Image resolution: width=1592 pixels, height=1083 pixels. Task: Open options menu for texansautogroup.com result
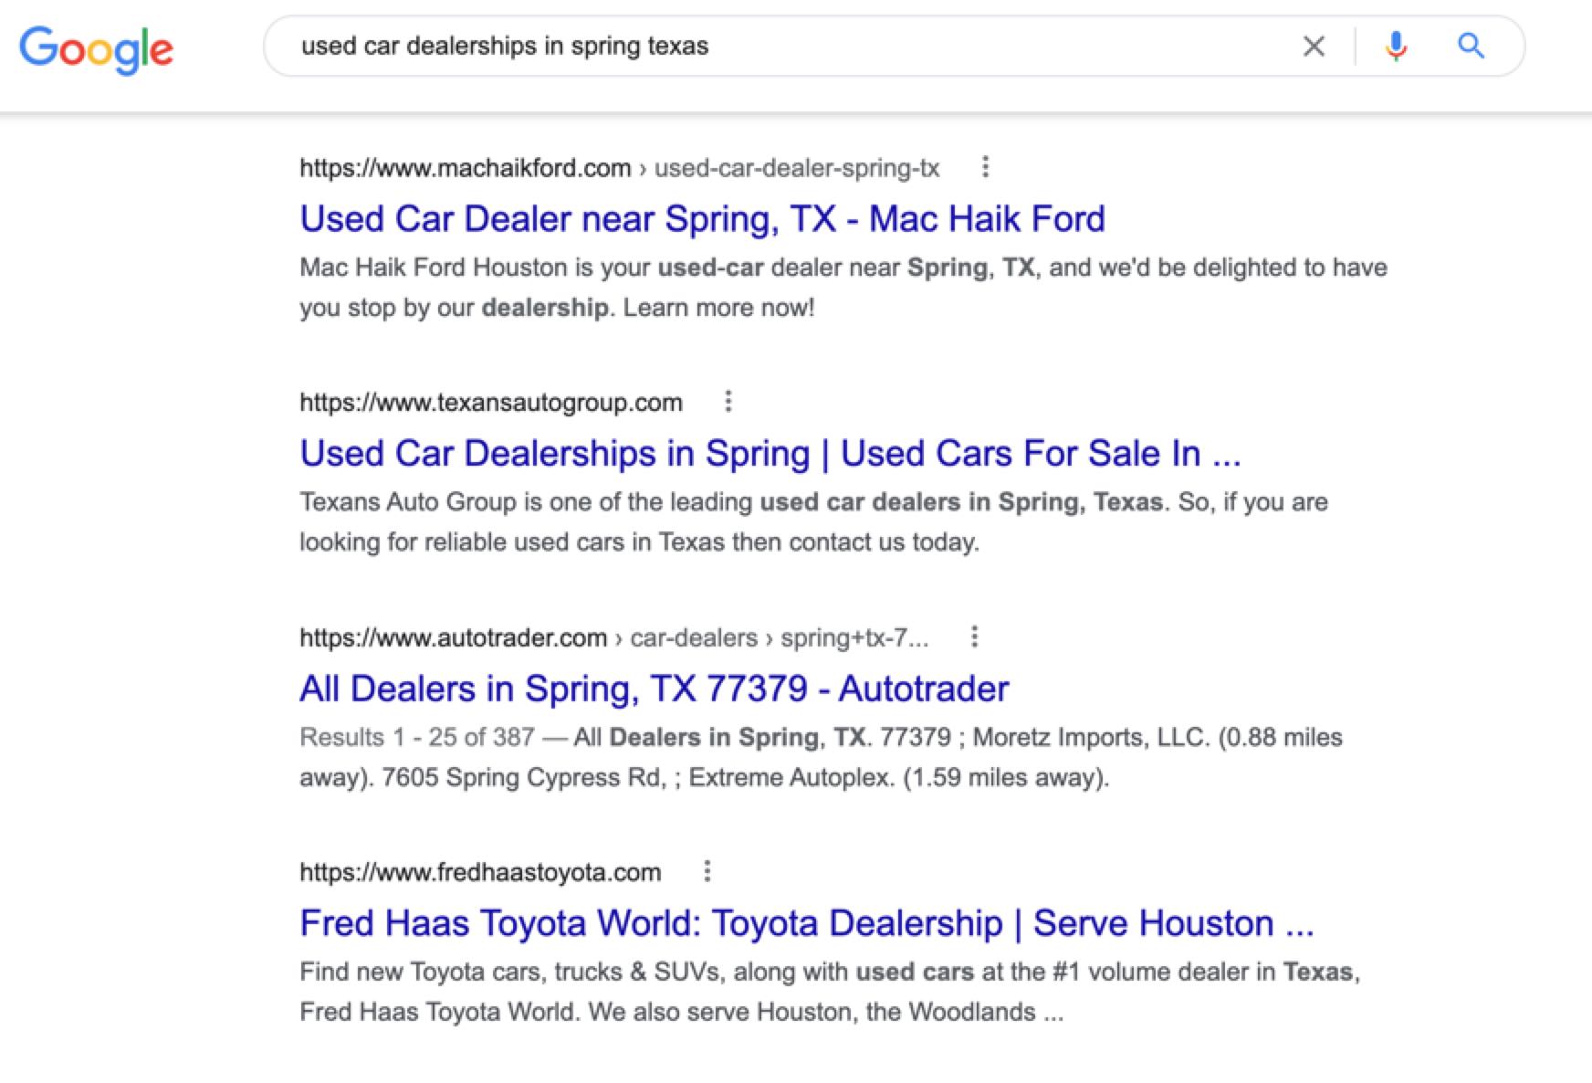(x=728, y=402)
